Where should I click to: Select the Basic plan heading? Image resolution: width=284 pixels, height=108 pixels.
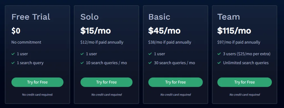pyautogui.click(x=159, y=17)
